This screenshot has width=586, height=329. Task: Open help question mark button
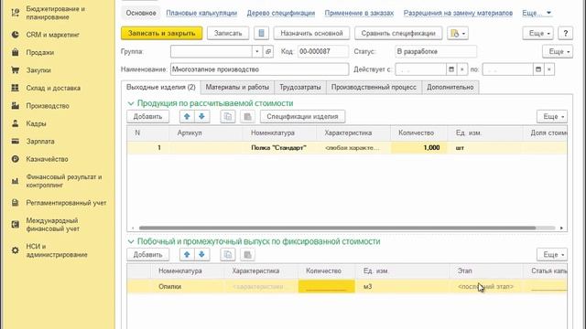coord(566,33)
